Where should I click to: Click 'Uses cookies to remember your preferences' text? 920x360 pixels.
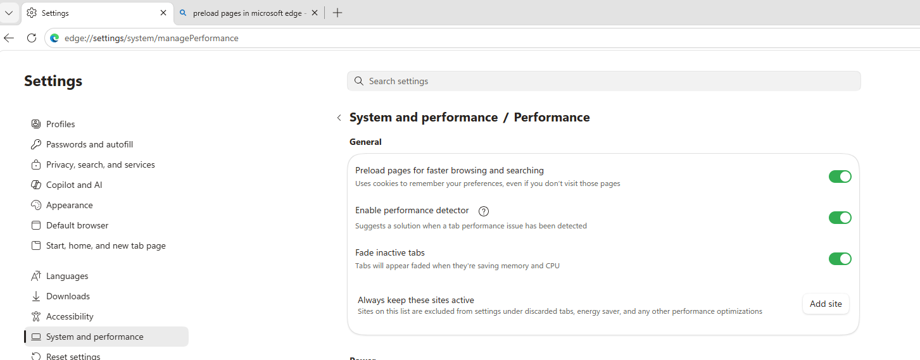(488, 183)
